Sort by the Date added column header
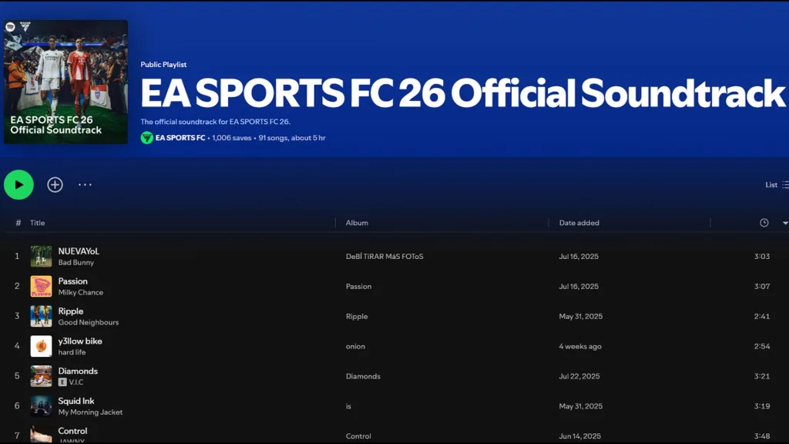The height and width of the screenshot is (444, 789). click(x=579, y=223)
